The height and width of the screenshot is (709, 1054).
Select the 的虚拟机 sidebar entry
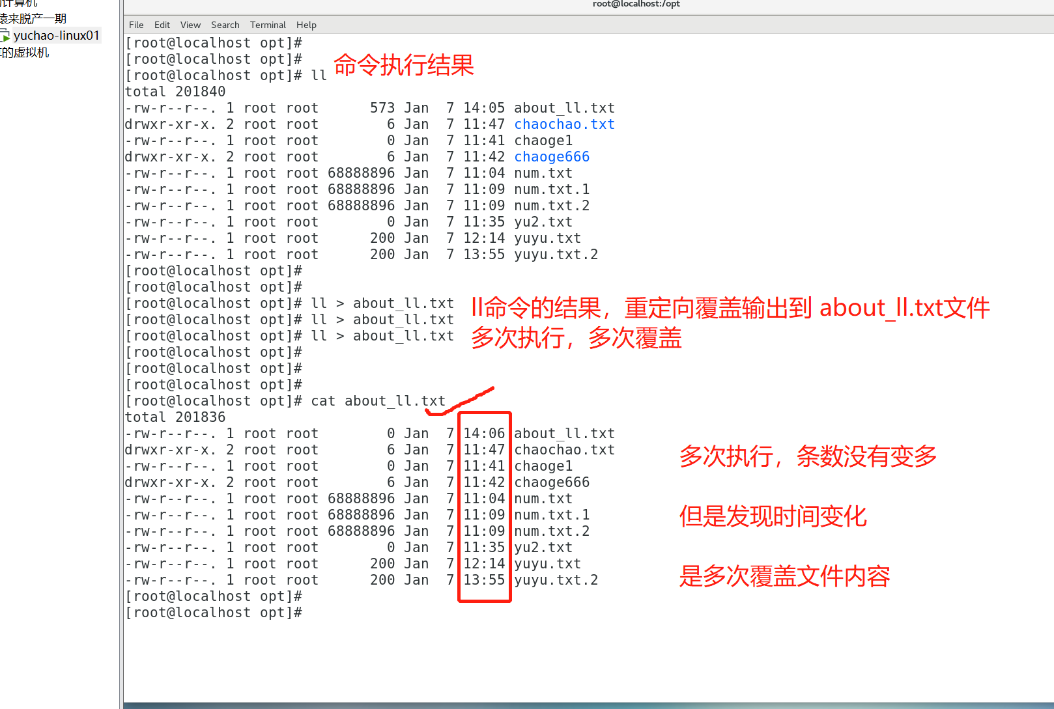(25, 53)
